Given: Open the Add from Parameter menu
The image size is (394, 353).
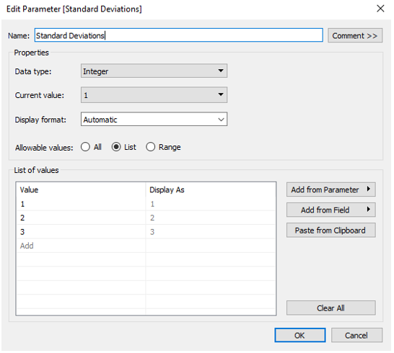Looking at the screenshot, I should (331, 189).
